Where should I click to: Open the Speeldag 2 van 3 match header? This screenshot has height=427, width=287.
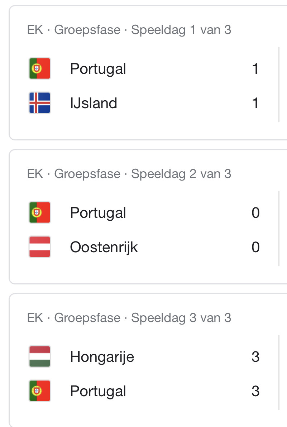(x=129, y=174)
